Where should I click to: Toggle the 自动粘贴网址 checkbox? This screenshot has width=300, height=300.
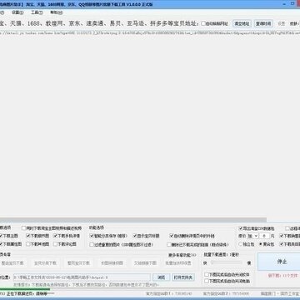(x=214, y=23)
